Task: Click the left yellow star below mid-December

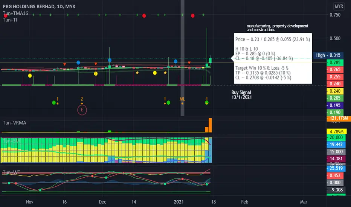Action: pyautogui.click(x=137, y=73)
